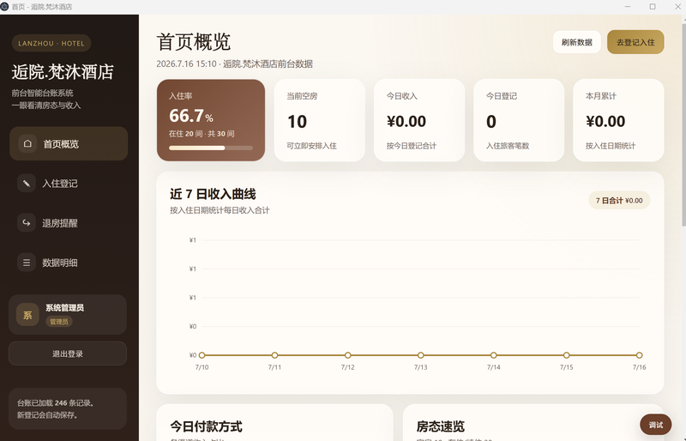Image resolution: width=686 pixels, height=441 pixels.
Task: Click the floating 调试 button
Action: (655, 425)
